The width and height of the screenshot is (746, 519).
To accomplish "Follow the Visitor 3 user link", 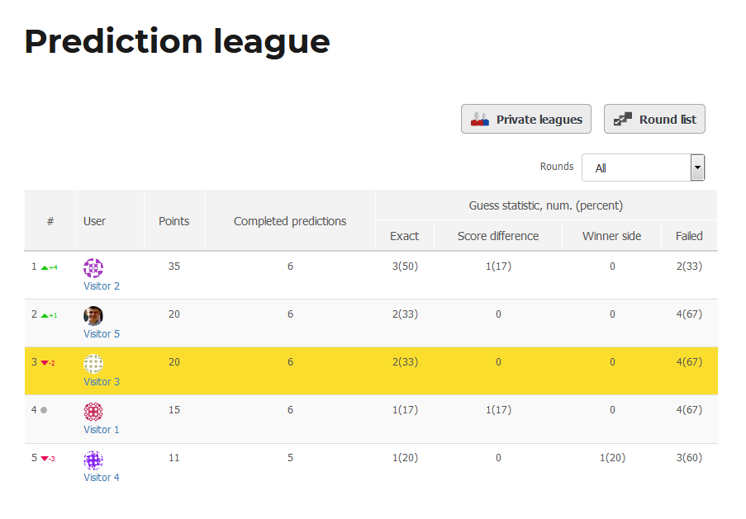I will coord(102,382).
